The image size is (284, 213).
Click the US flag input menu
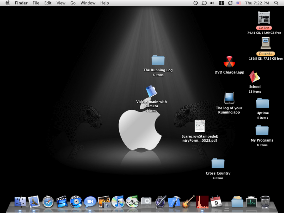point(239,3)
